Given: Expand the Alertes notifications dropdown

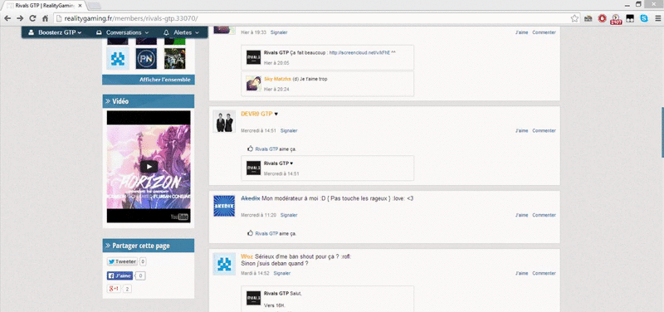Looking at the screenshot, I should 181,32.
